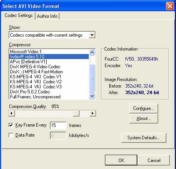Close the Select AVI Video Format dialog
Image resolution: width=176 pixels, height=169 pixels.
point(170,6)
